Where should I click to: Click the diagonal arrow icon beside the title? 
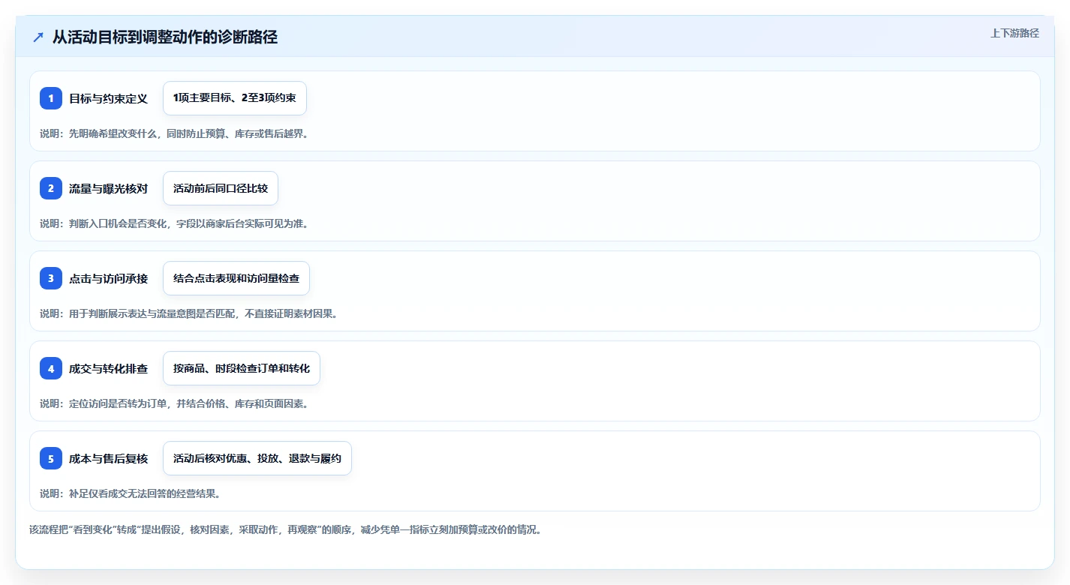(38, 37)
